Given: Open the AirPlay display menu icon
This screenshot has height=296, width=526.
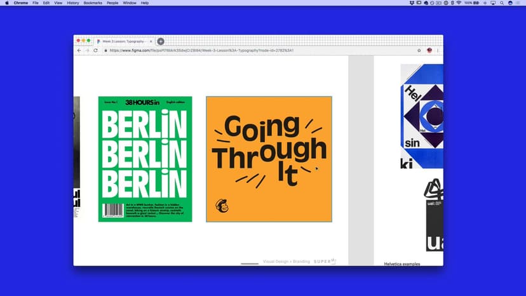Looking at the screenshot, I should (493, 3).
